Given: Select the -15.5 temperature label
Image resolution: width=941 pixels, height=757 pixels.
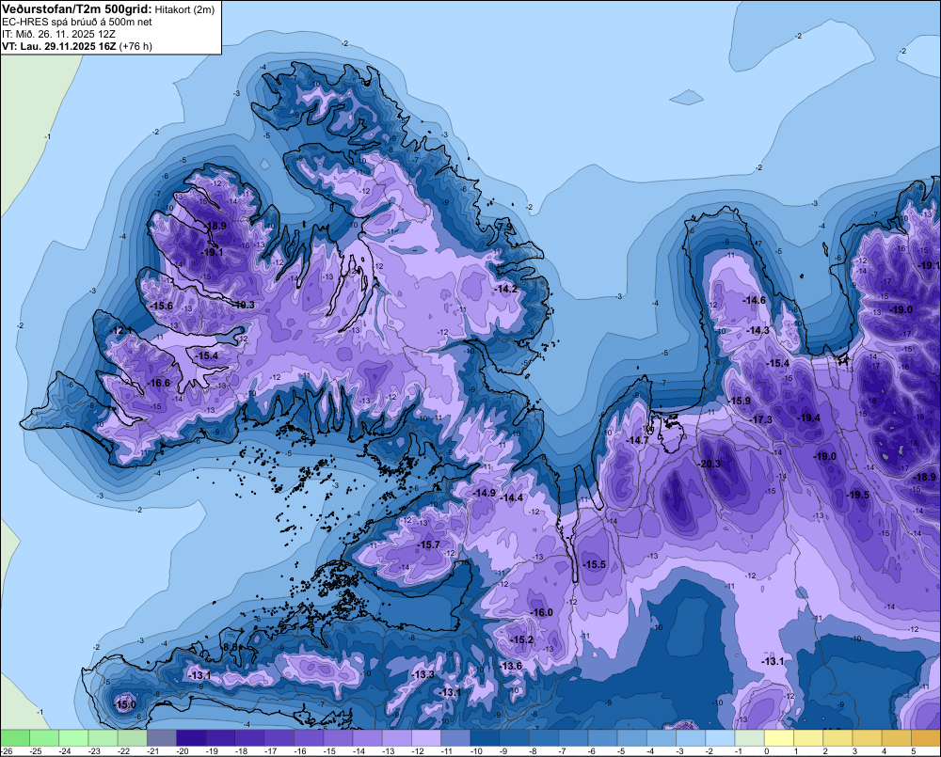Looking at the screenshot, I should (x=595, y=564).
